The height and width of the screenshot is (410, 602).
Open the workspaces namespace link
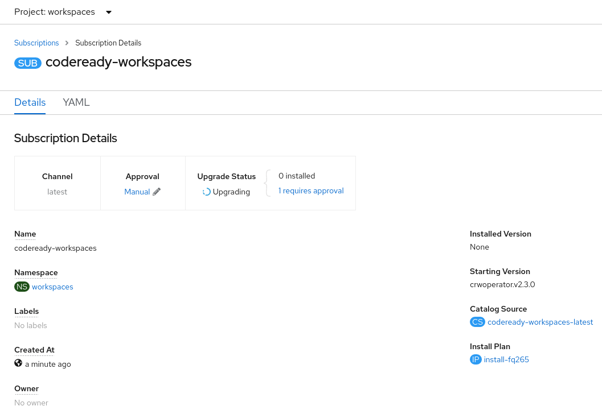pyautogui.click(x=52, y=287)
